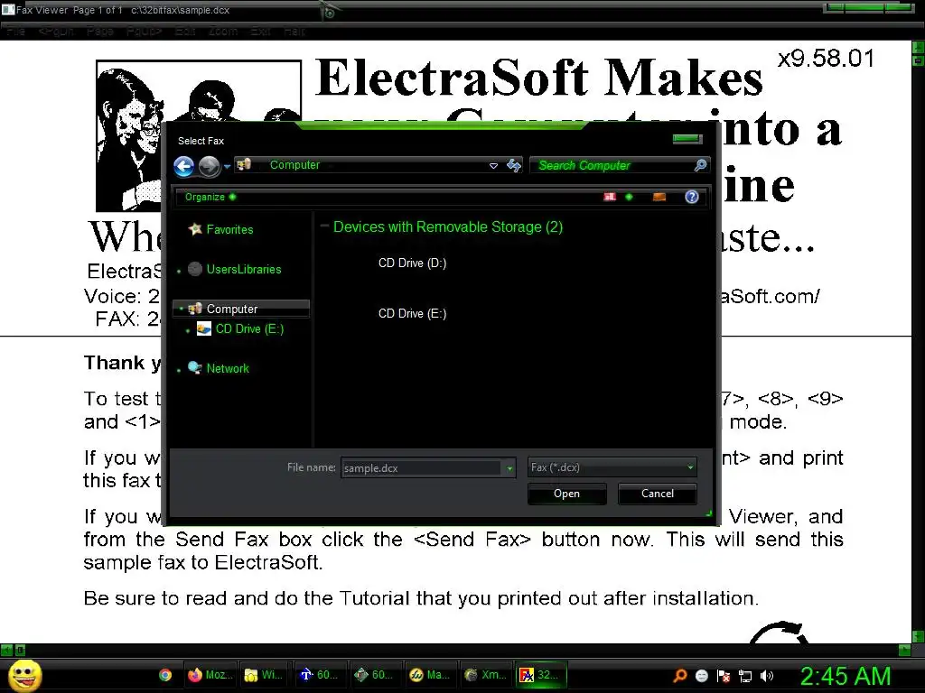This screenshot has height=693, width=925.
Task: Collapse Devices with Removable Storage group
Action: click(x=324, y=226)
